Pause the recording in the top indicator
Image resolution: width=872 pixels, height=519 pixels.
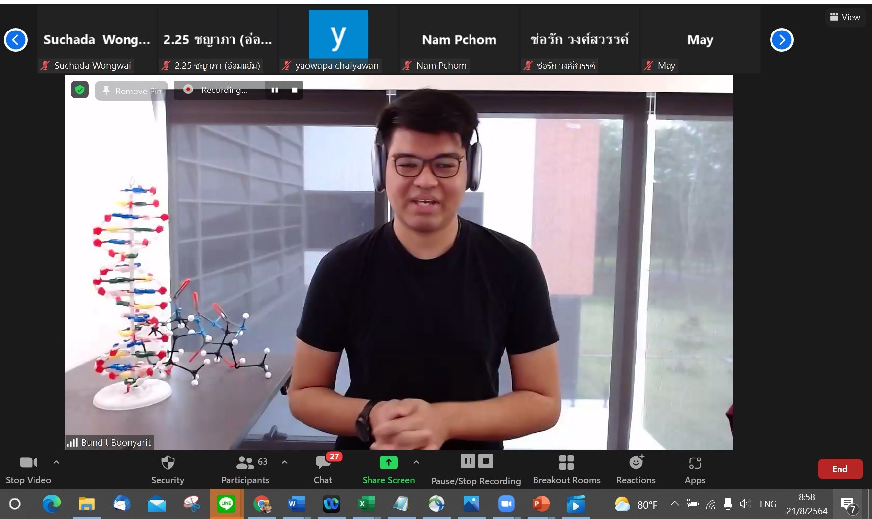[275, 90]
